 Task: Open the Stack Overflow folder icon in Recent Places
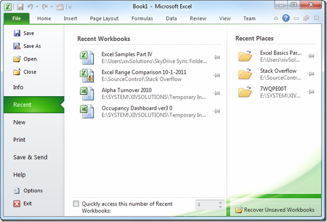pyautogui.click(x=245, y=74)
